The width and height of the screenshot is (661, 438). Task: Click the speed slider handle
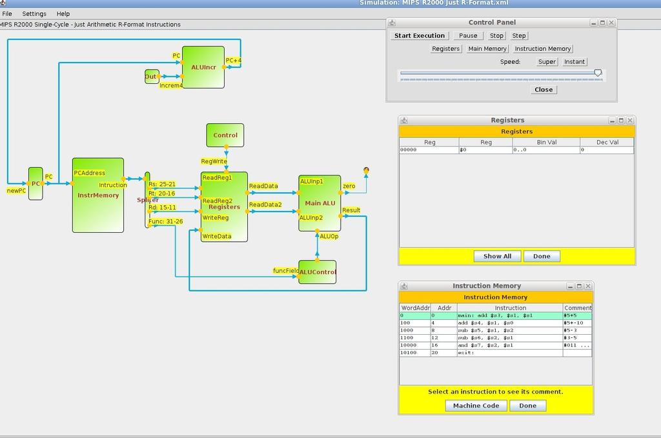tap(598, 73)
